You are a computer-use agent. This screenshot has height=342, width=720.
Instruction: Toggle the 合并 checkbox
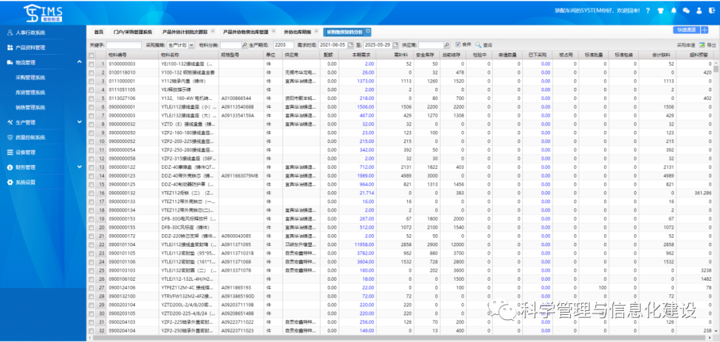click(458, 45)
